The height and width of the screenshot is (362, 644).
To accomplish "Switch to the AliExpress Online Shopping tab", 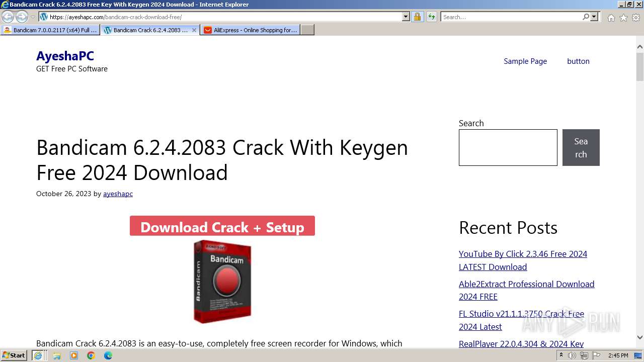I will click(250, 30).
